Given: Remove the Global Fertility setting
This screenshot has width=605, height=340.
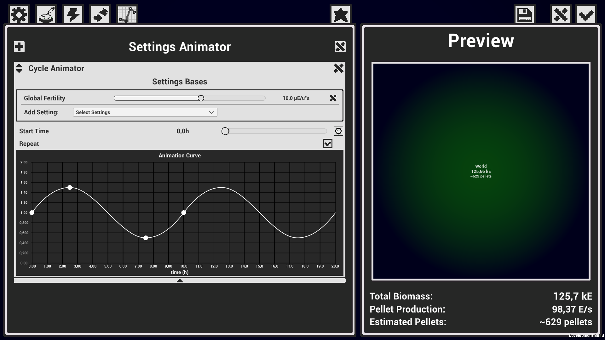Looking at the screenshot, I should [x=333, y=98].
